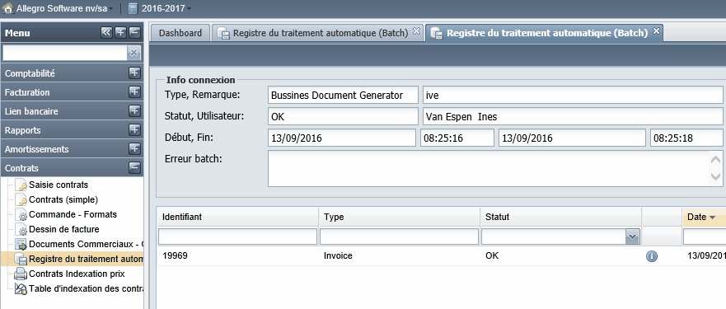Click the 2016-2017 fiscal year book icon
This screenshot has height=309, width=726.
(133, 8)
